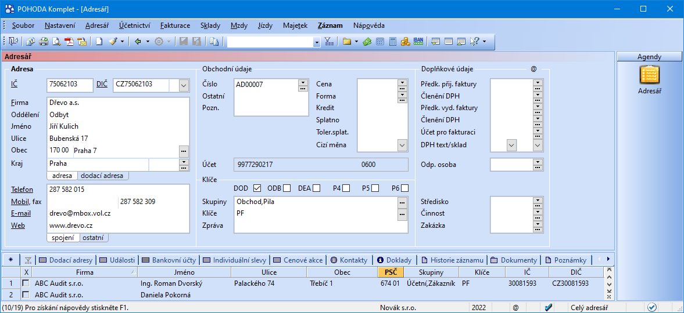Create a new record with blank page icon
This screenshot has width=684, height=313.
pos(99,41)
